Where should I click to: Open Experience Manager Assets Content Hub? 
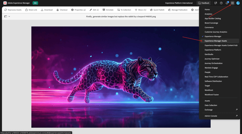pos(221,45)
